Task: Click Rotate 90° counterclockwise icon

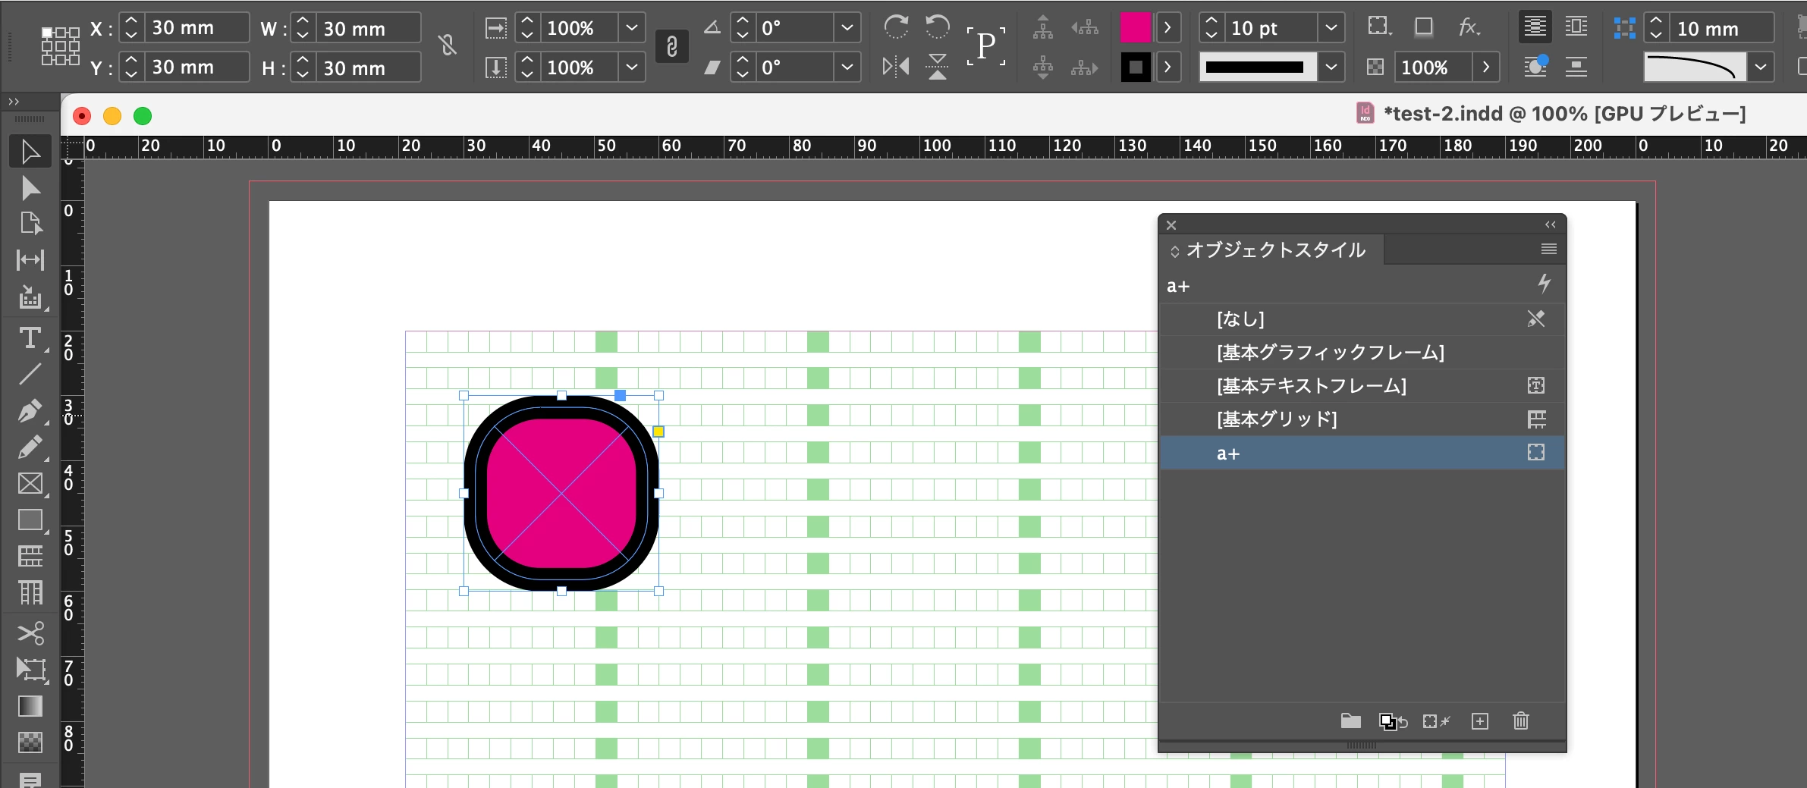Action: 938,27
